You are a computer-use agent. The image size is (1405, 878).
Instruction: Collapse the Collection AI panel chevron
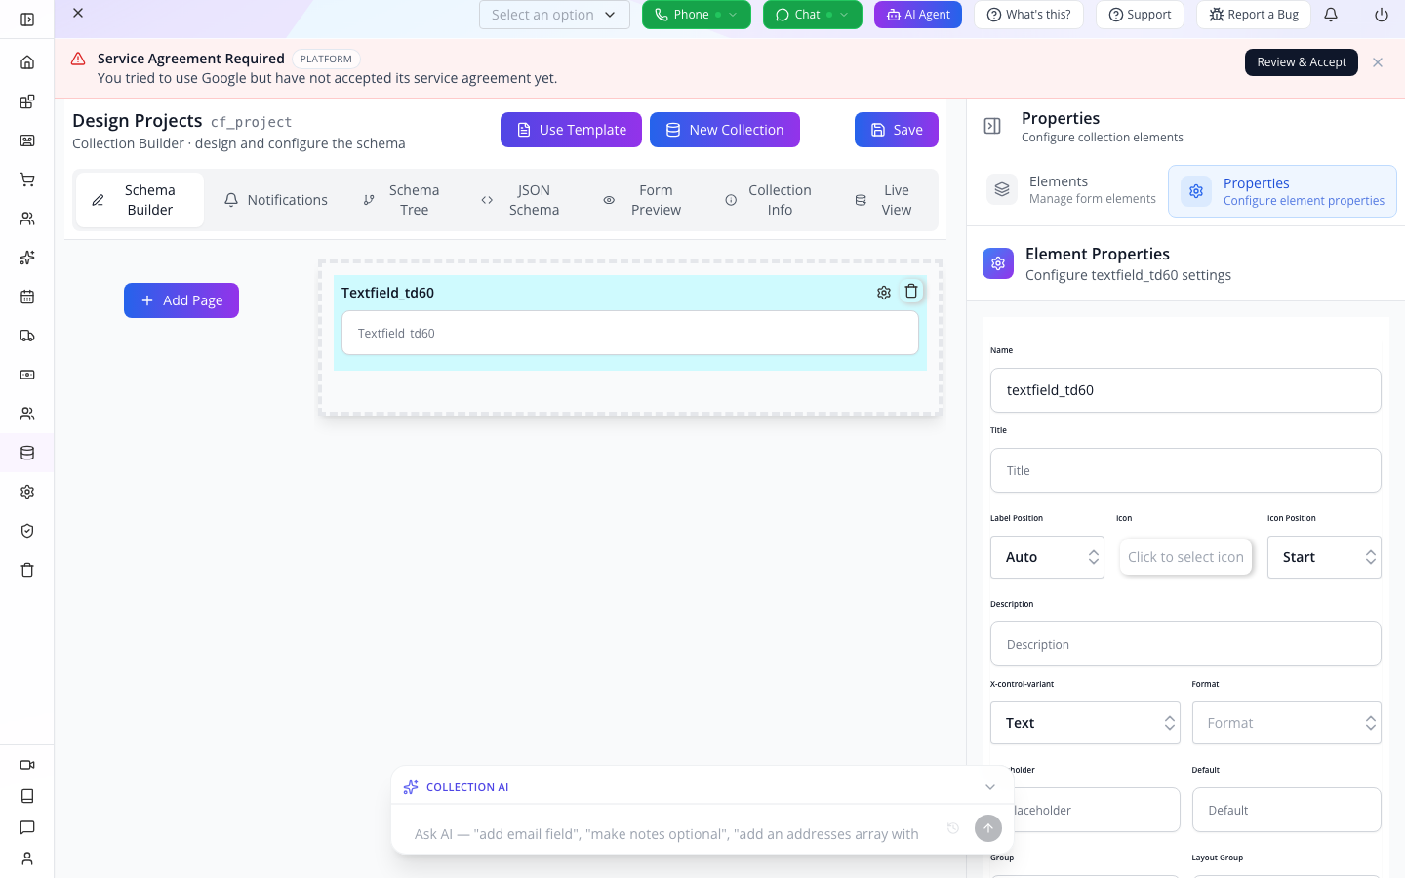click(x=990, y=787)
